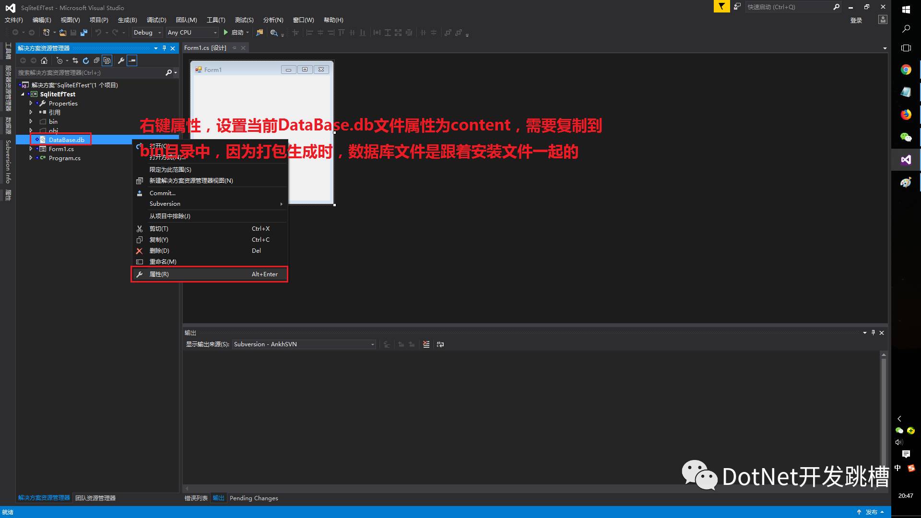Viewport: 921px width, 518px height.
Task: Open Chrome from the taskbar
Action: tap(906, 70)
